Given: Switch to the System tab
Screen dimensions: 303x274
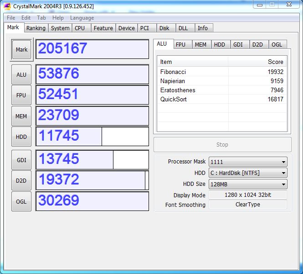Looking at the screenshot, I should [x=60, y=28].
